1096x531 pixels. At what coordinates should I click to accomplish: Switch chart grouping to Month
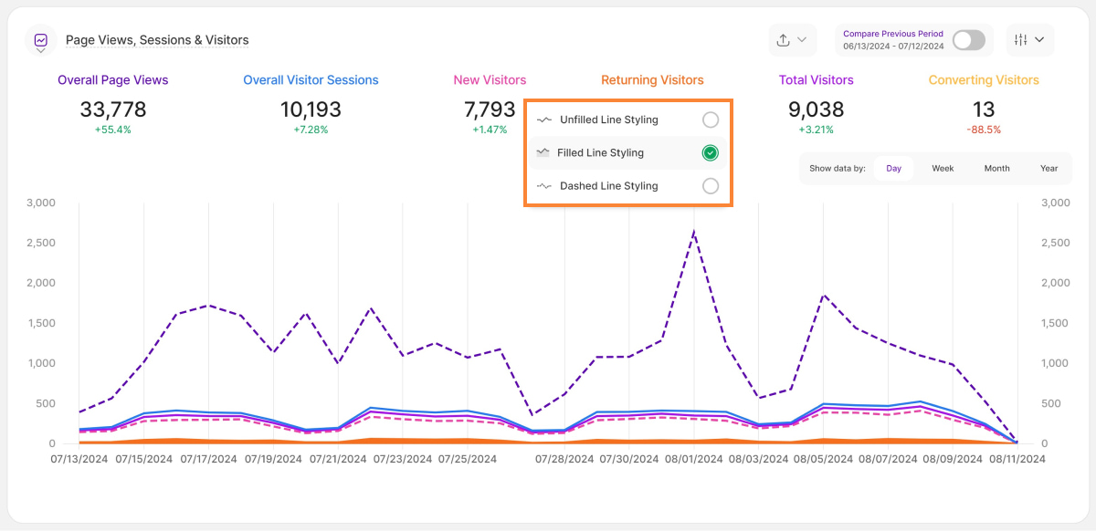click(996, 169)
